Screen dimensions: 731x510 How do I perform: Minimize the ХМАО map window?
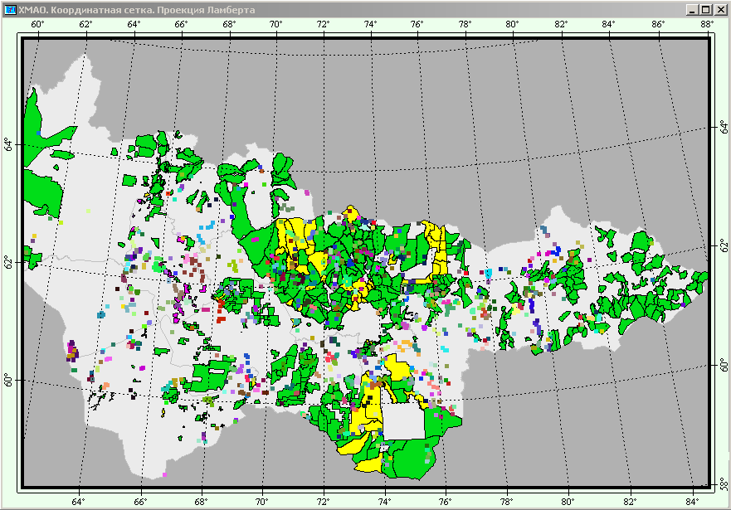692,10
